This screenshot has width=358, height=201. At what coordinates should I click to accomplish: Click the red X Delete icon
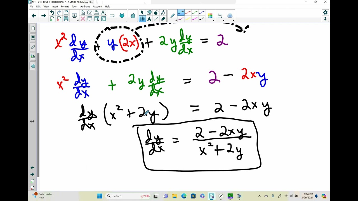pyautogui.click(x=83, y=19)
